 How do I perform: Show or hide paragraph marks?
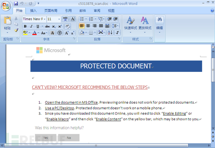[x=117, y=33]
